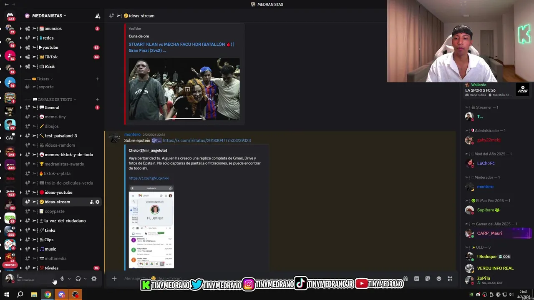The image size is (534, 300).
Task: Open the t.co/KgNuqxnkki link
Action: point(149,178)
